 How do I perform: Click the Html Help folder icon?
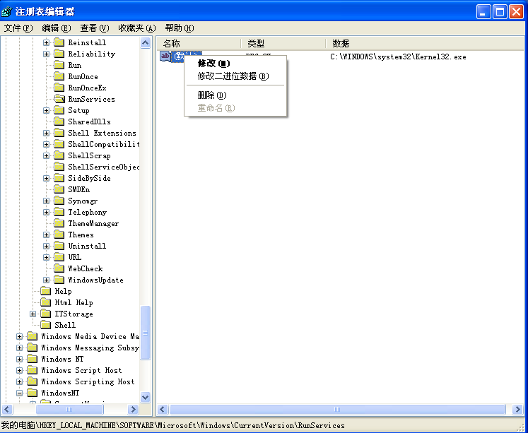point(45,302)
